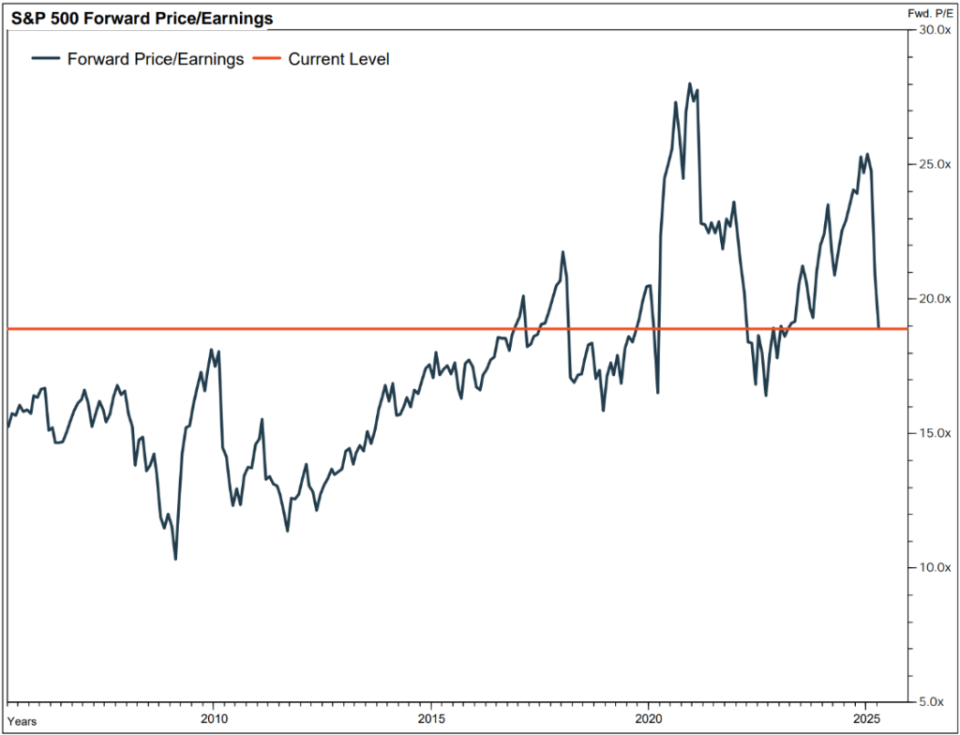Click the orange Current Level legend line swatch
The image size is (960, 735).
click(x=267, y=59)
